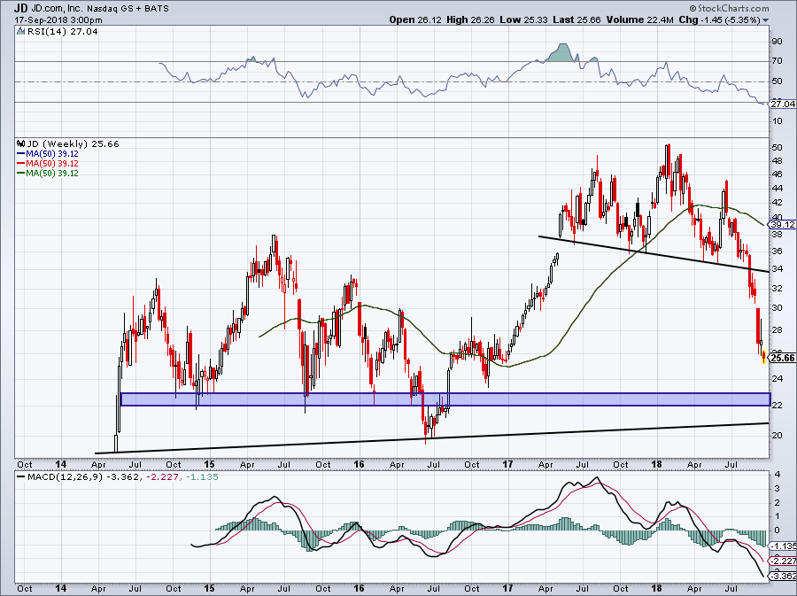Click the 4 label on the MACD axis

click(x=777, y=475)
